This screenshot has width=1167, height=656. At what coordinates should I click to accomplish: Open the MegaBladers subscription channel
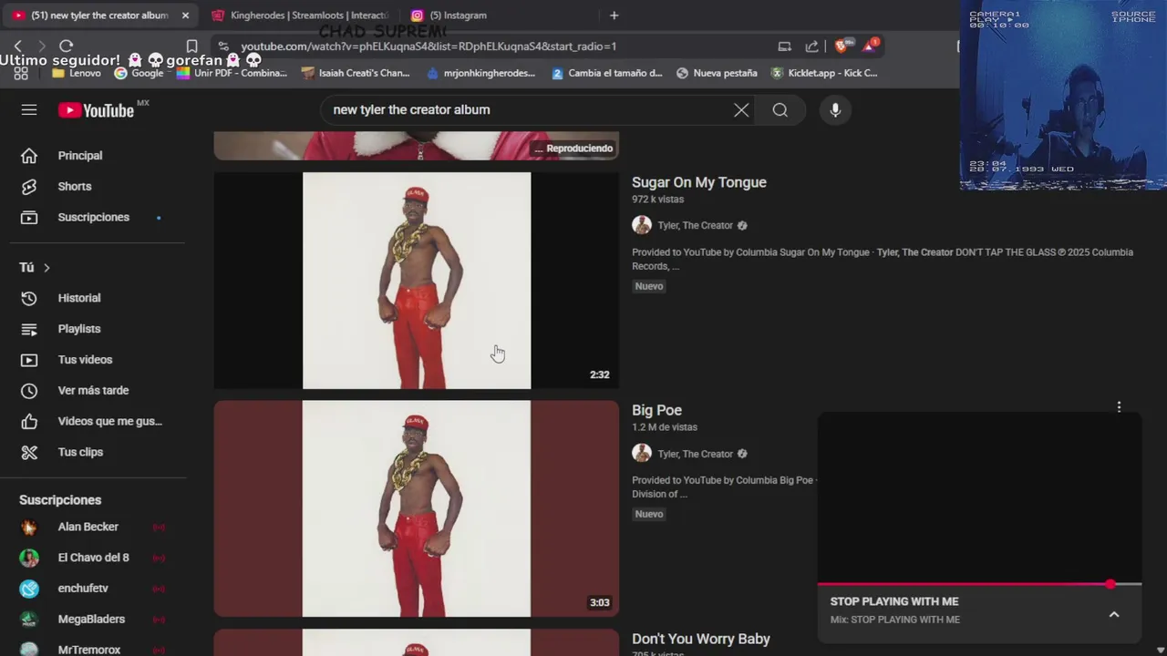pos(91,620)
